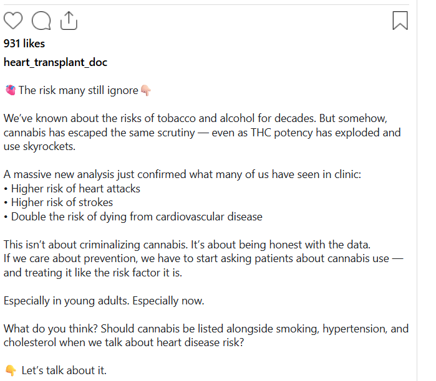436x381 pixels.
Task: Click "and treating it like the risk factor" line
Action: (x=93, y=273)
